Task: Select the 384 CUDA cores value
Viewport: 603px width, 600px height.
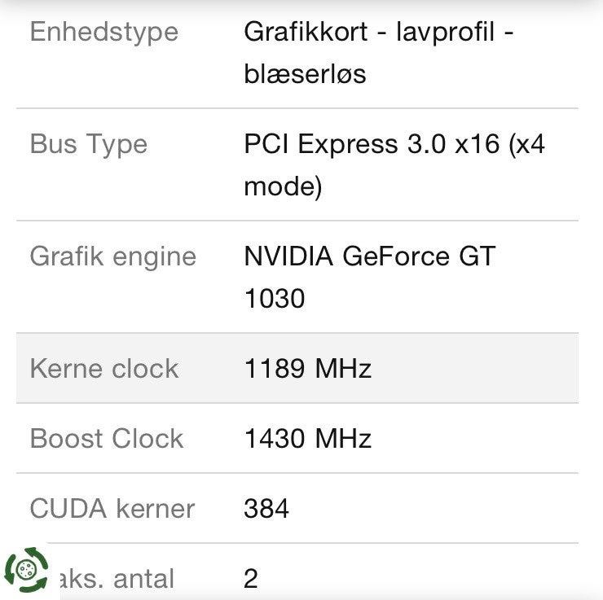Action: tap(266, 509)
